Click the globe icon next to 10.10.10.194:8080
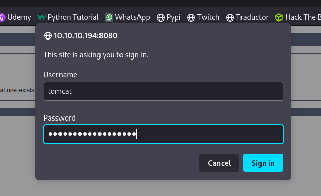Screen dimensions: 321x196 (x=48, y=36)
